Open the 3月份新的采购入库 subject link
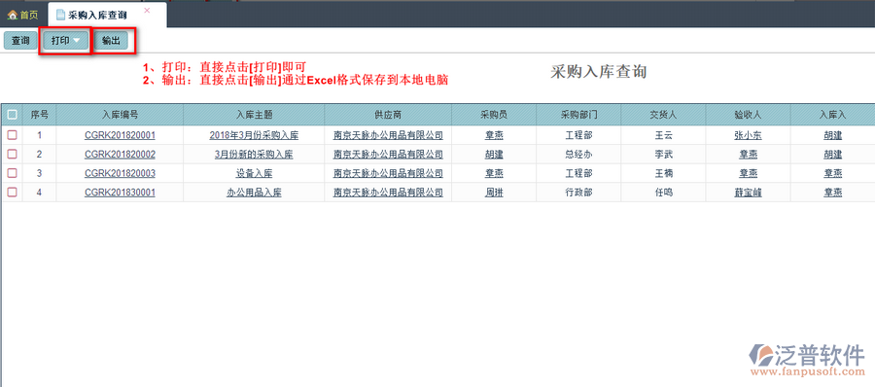The width and height of the screenshot is (875, 387). pyautogui.click(x=254, y=155)
